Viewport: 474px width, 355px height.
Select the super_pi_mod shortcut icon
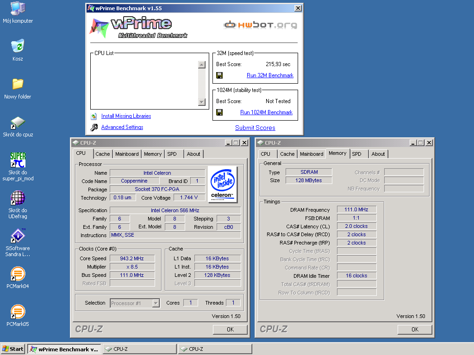pos(18,160)
